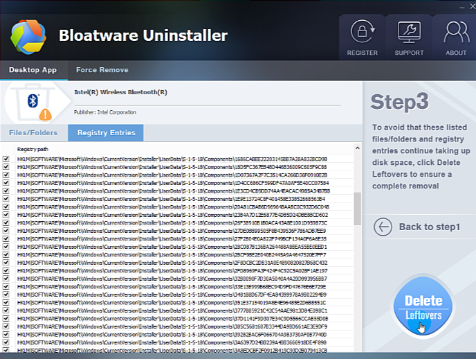Toggle checkbox for Components\28C087B13... row

click(x=6, y=247)
